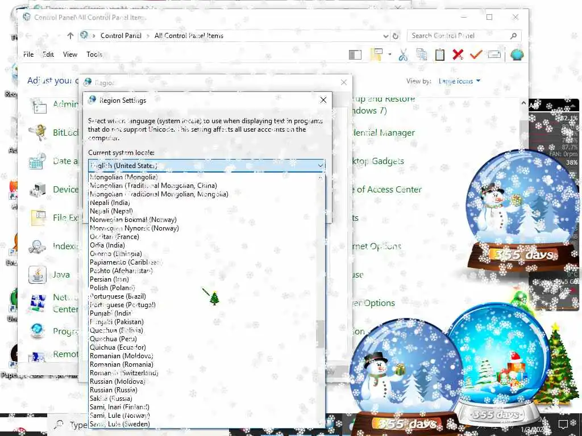582x436 pixels.
Task: Open the Date and Time calendar icon
Action: pyautogui.click(x=38, y=161)
